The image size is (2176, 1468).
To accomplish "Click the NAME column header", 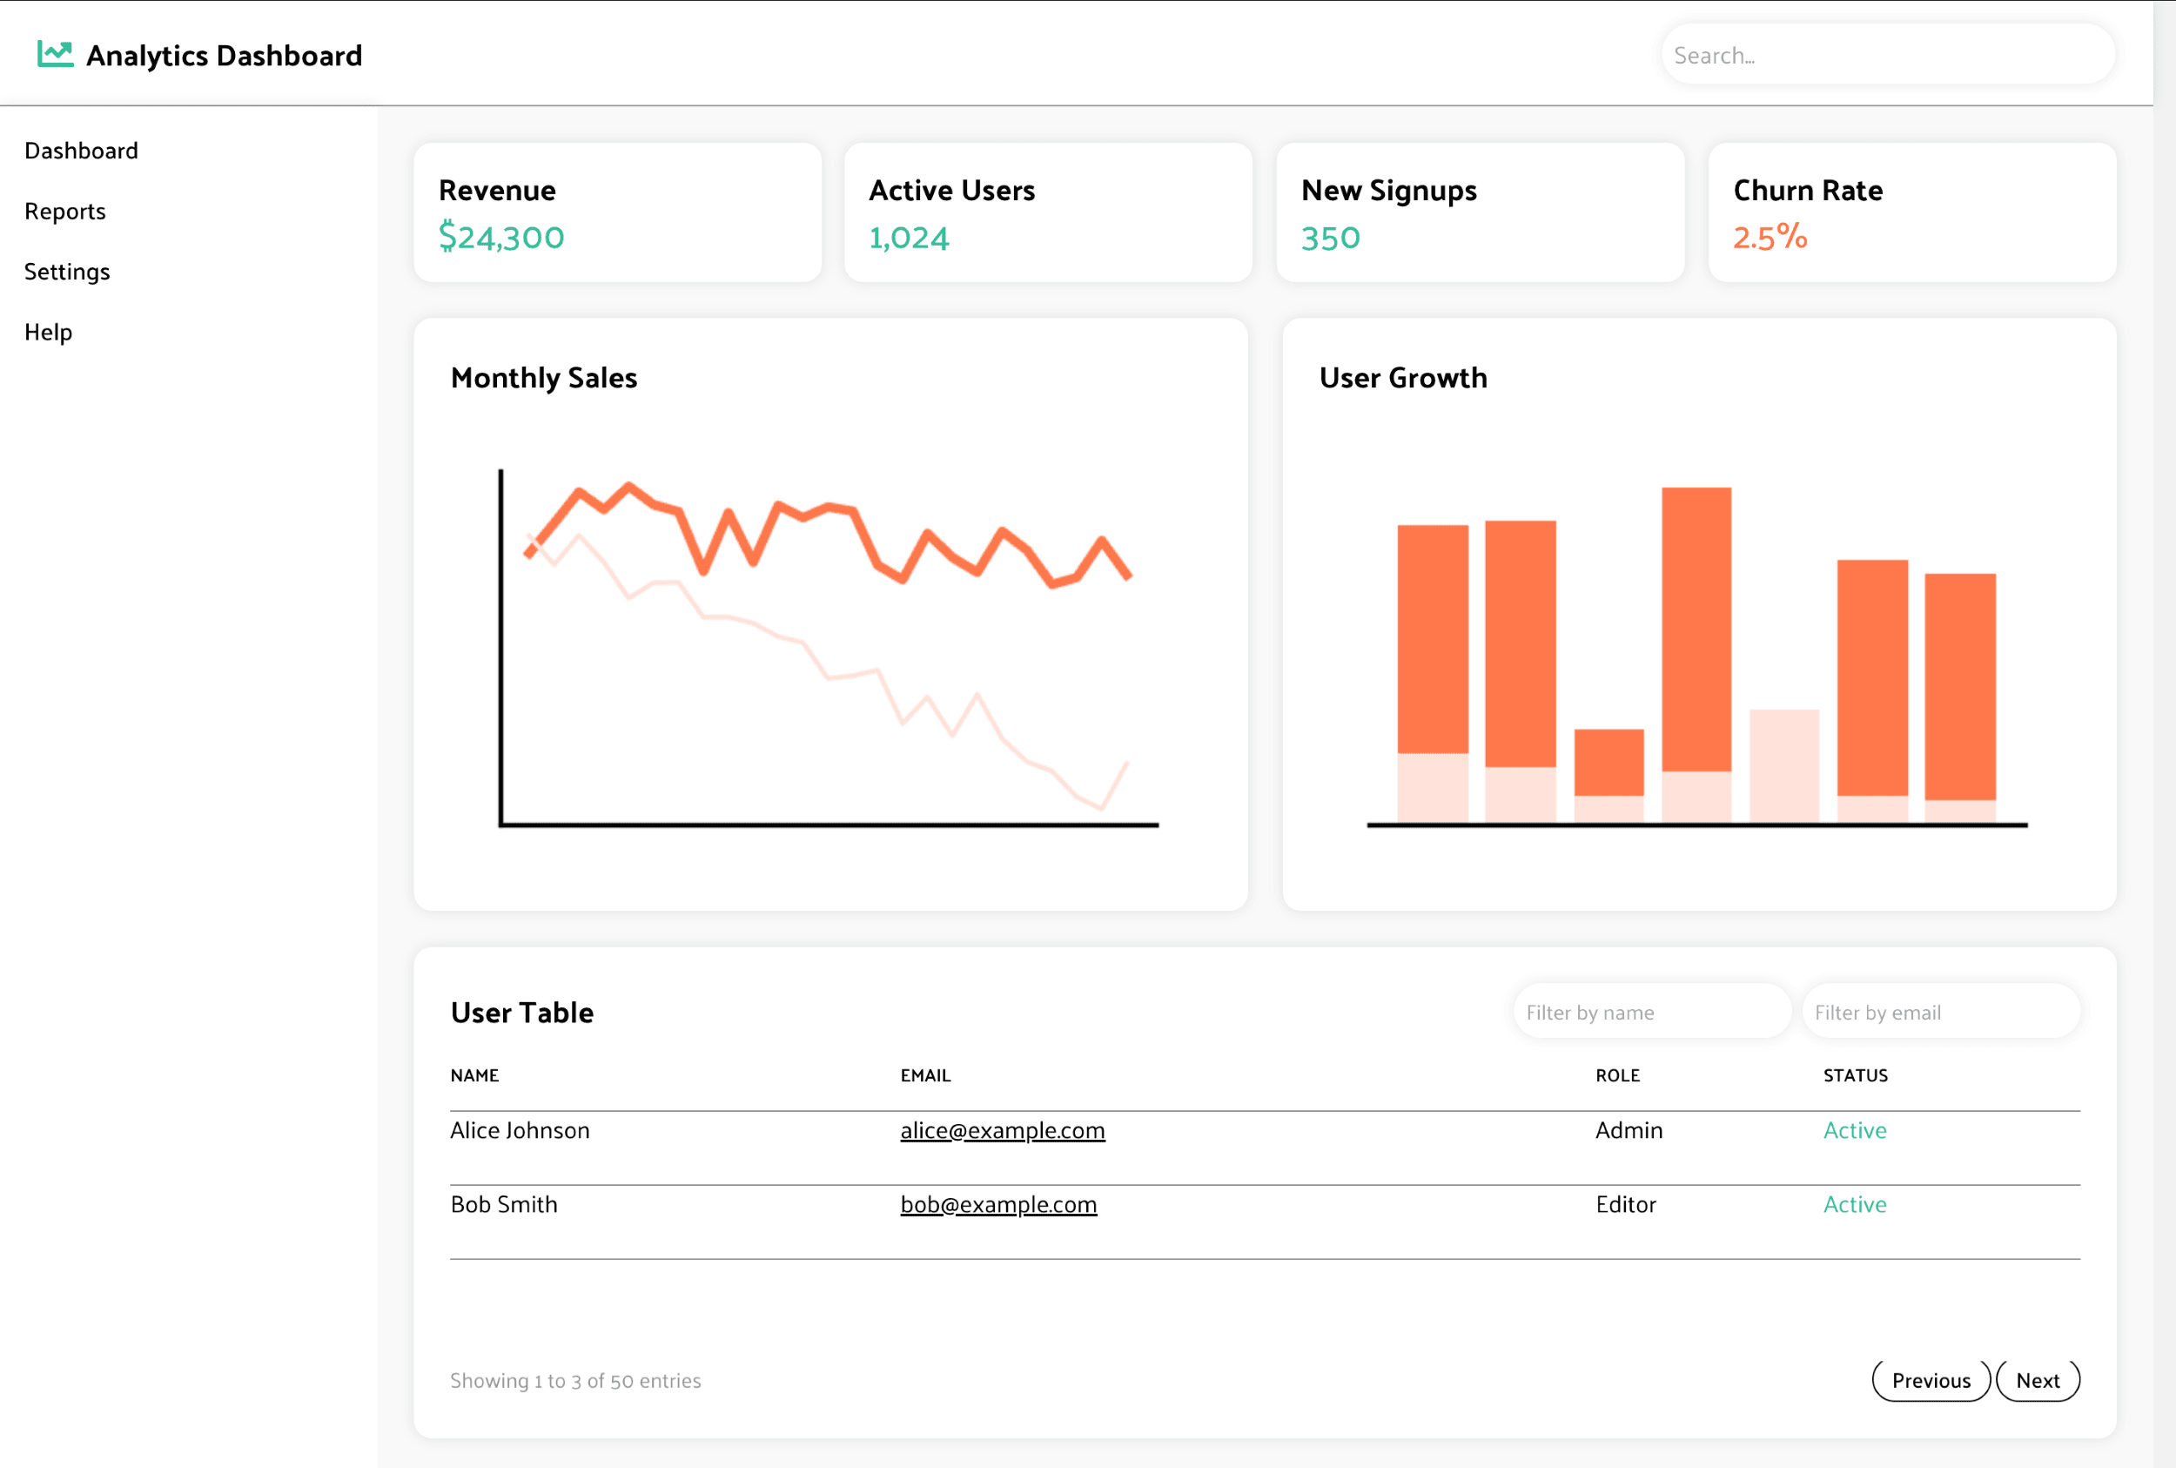I will tap(474, 1075).
